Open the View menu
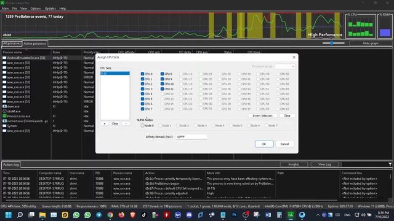Image resolution: width=394 pixels, height=221 pixels. pyautogui.click(x=23, y=8)
